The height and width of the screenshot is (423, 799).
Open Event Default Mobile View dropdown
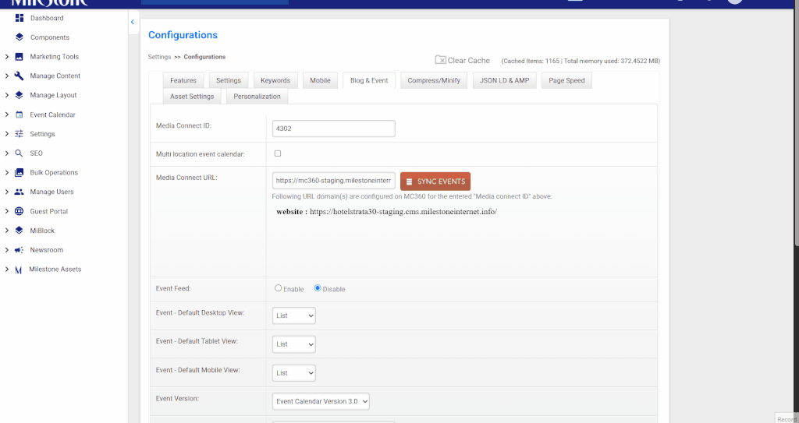[294, 373]
